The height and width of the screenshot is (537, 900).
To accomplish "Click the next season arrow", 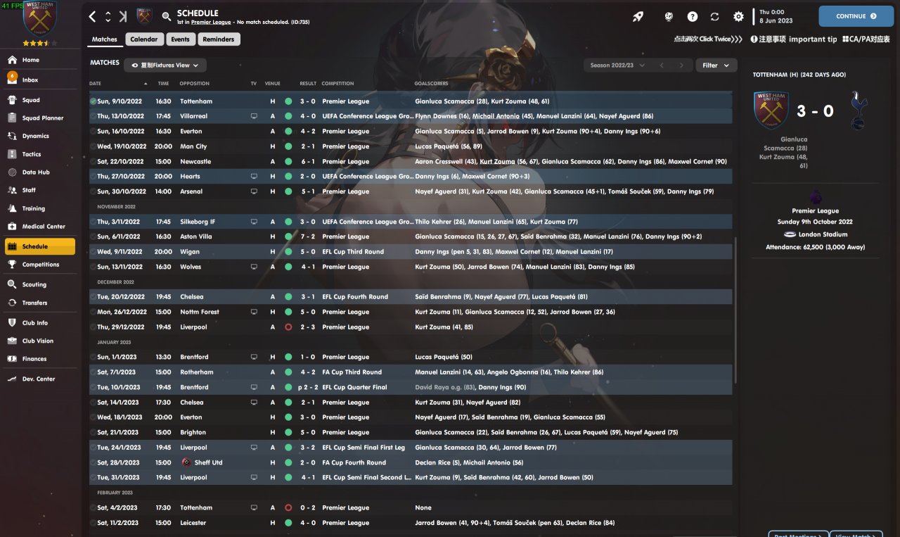I will 681,65.
